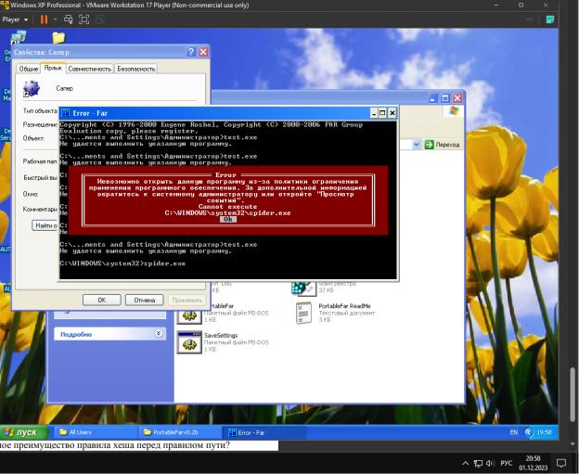Select the registry file icon in Explorer
Image resolution: width=579 pixels, height=474 pixels.
pos(304,288)
